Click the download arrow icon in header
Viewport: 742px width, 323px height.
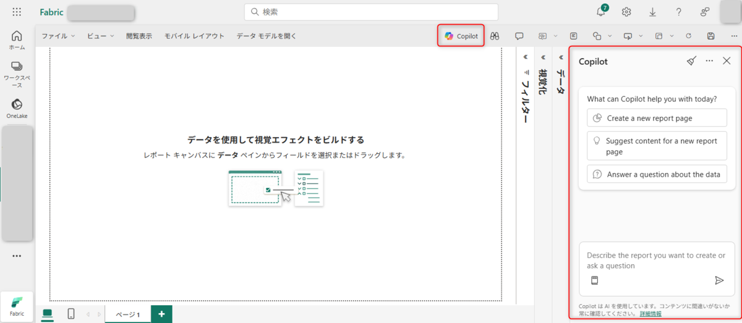[x=652, y=12]
